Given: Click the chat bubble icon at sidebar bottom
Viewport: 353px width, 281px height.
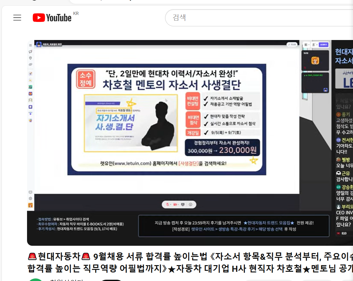Looking at the screenshot, I should (31, 192).
